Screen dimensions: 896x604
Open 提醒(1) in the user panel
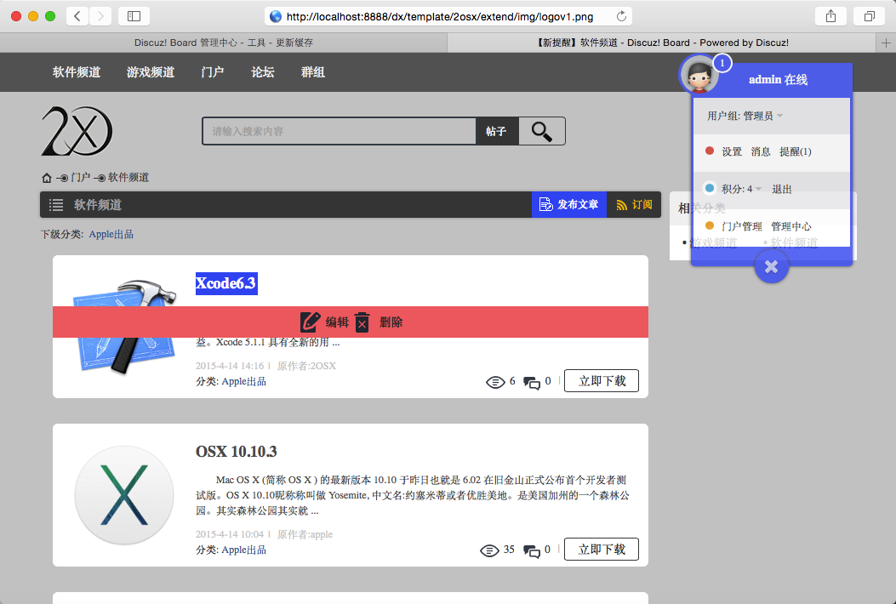796,151
